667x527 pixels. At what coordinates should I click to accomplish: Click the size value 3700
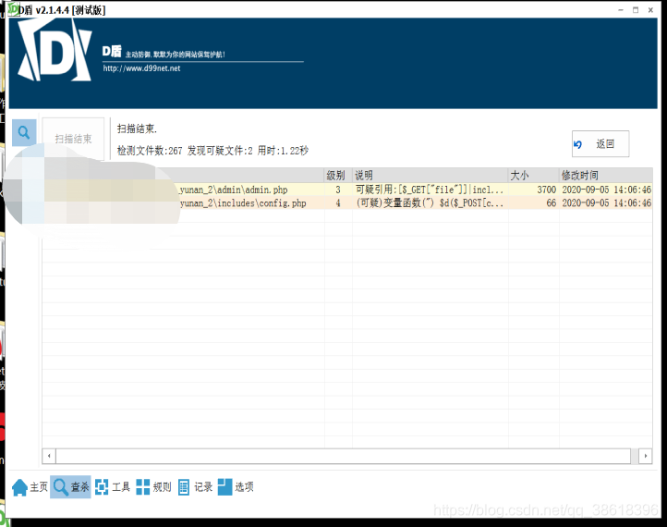coord(546,190)
